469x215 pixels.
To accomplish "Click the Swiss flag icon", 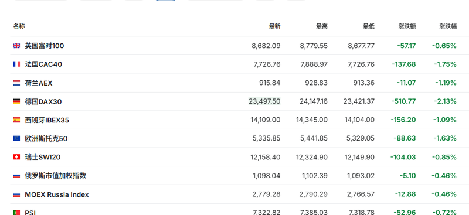I will coord(16,157).
